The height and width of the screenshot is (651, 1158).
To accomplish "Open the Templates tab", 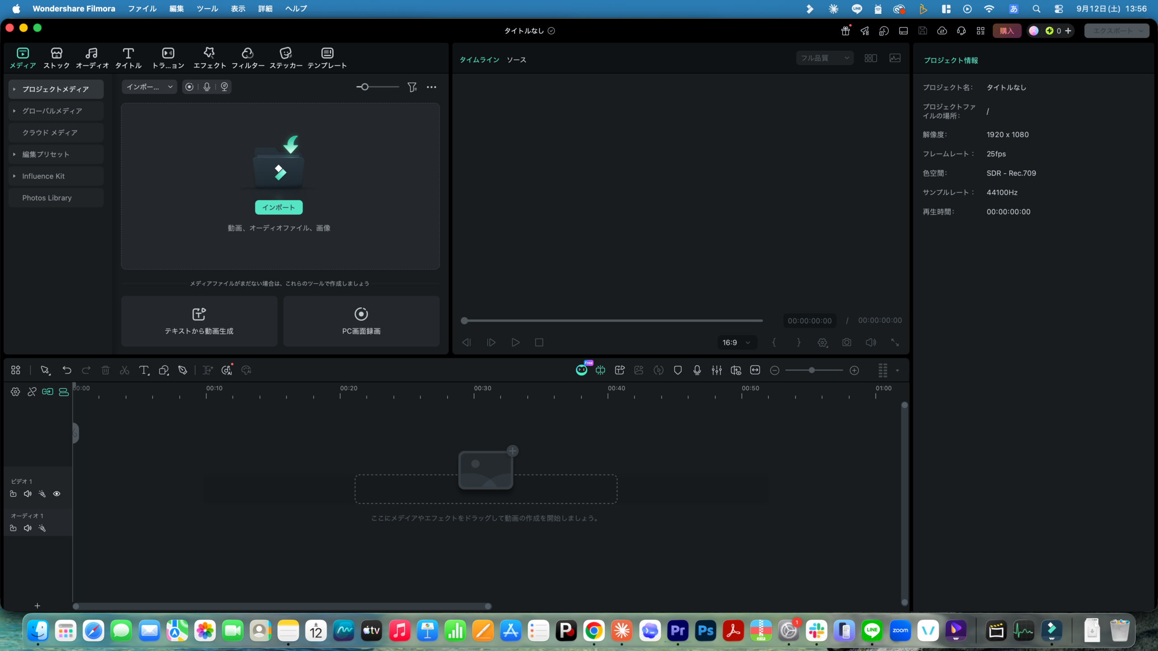I will [327, 58].
